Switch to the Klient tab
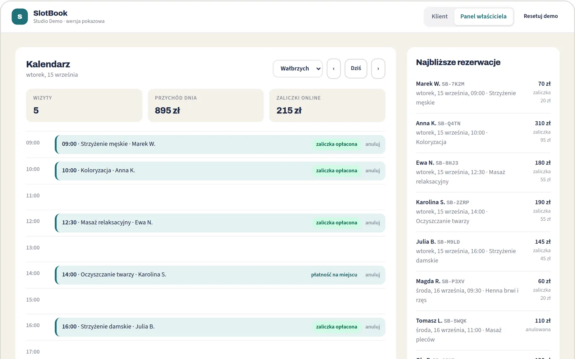 (440, 17)
